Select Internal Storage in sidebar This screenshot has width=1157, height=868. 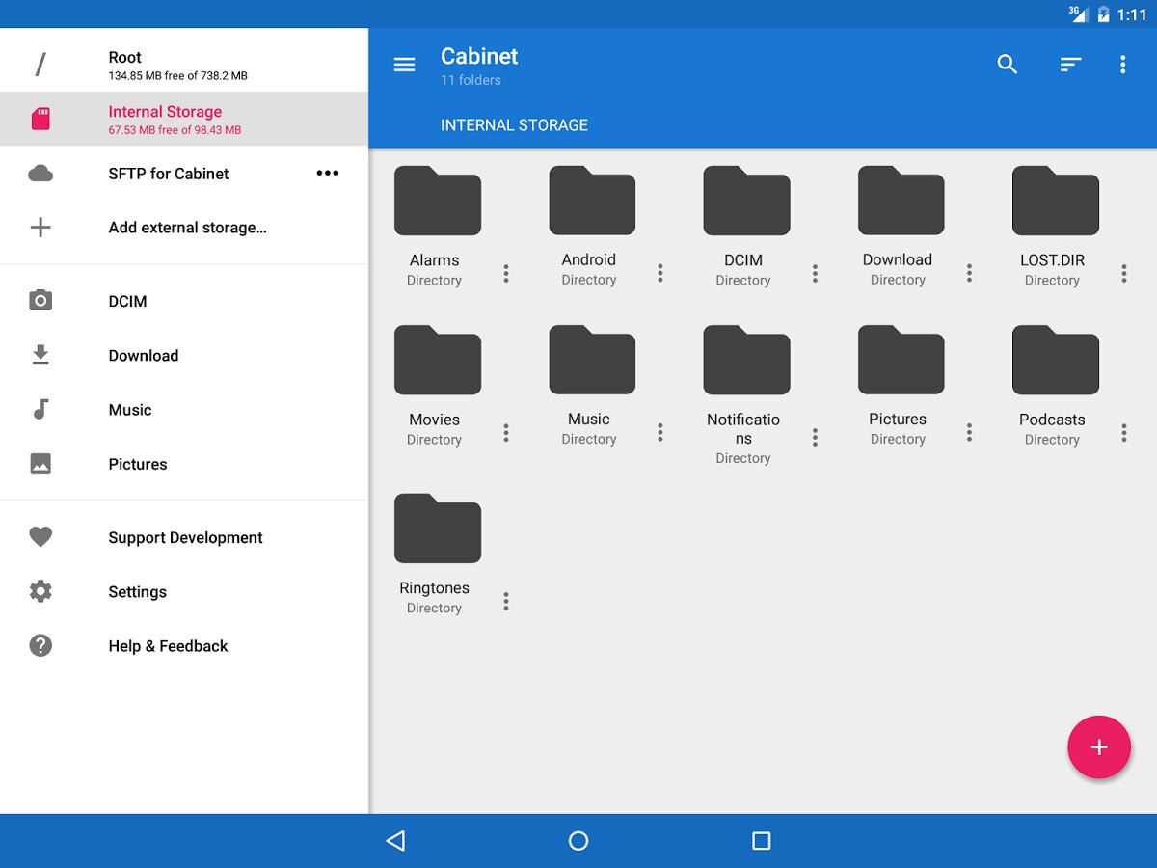(178, 120)
